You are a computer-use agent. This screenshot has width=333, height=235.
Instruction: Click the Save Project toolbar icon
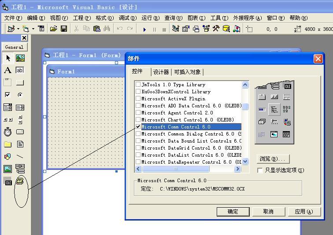click(x=64, y=29)
